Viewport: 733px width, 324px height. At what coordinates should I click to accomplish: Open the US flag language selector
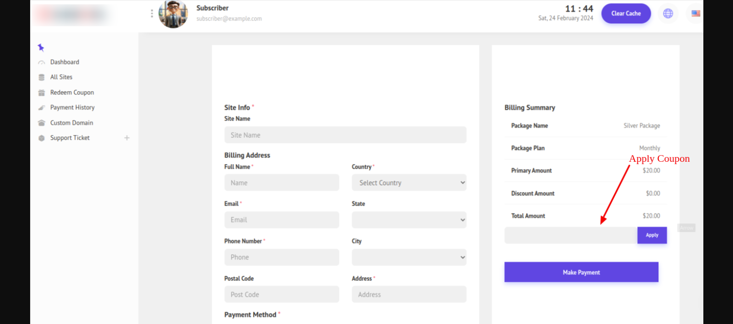[695, 13]
